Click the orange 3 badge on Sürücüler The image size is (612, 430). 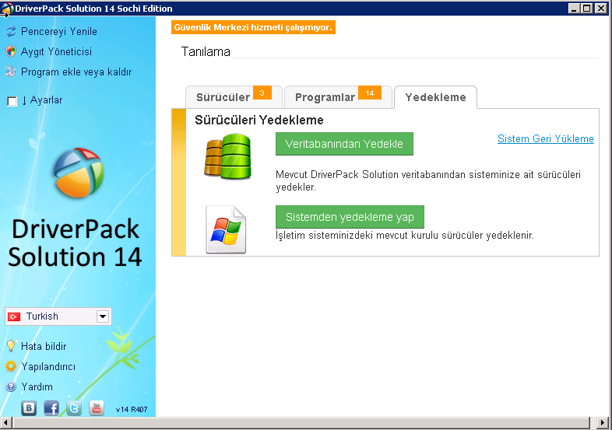[262, 93]
